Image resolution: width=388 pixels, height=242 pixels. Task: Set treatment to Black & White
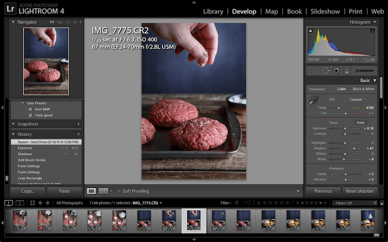pyautogui.click(x=363, y=89)
